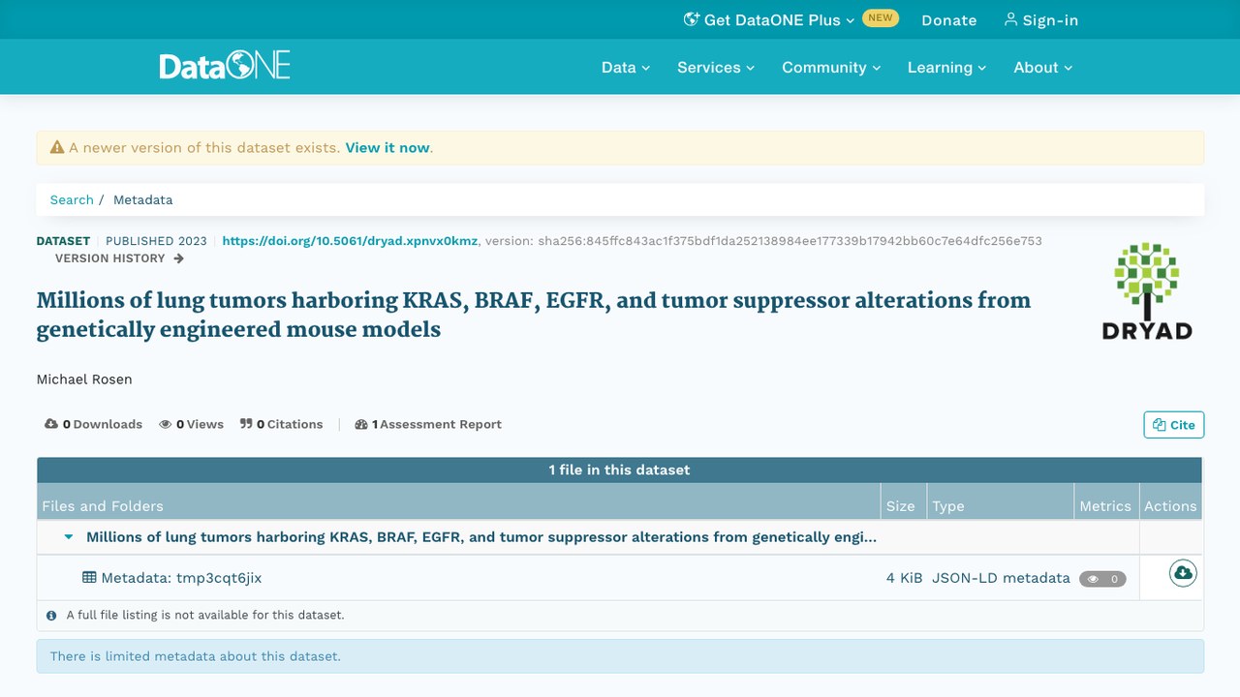Click the JSON-LD metadata type cell
Image resolution: width=1240 pixels, height=697 pixels.
1001,578
